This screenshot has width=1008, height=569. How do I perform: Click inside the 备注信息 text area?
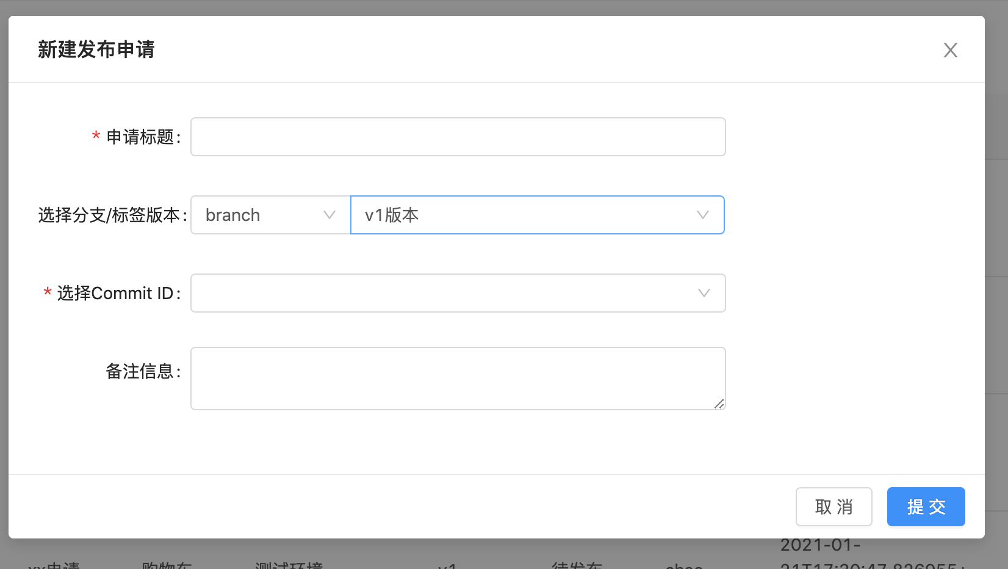[458, 379]
